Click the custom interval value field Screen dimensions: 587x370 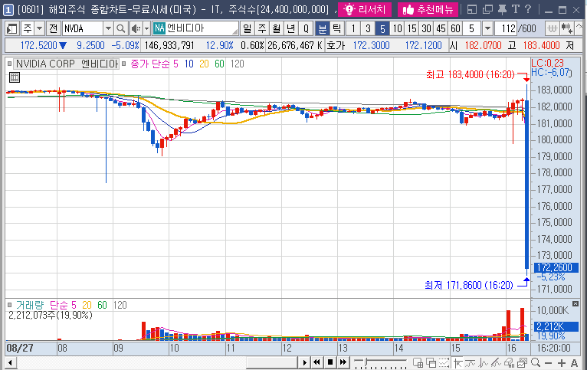click(x=472, y=28)
